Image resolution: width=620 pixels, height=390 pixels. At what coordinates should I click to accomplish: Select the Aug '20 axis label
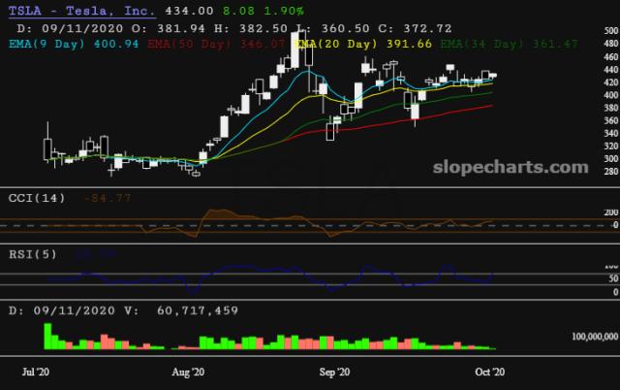(x=188, y=372)
